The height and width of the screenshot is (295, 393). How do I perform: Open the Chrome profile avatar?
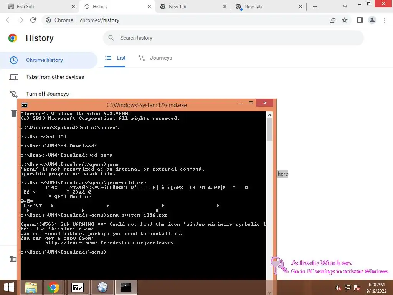tap(372, 20)
